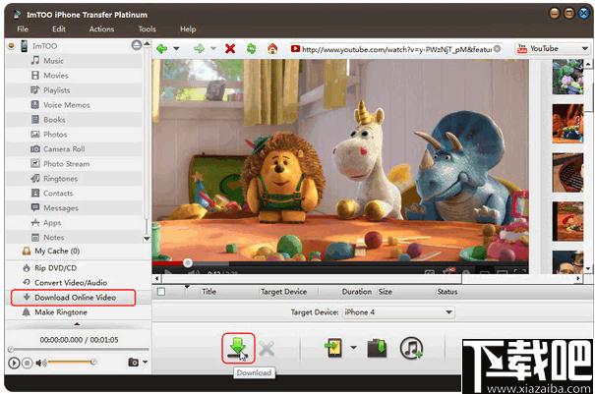Collapse the ImTOO device tree node
The image size is (595, 394).
(12, 46)
